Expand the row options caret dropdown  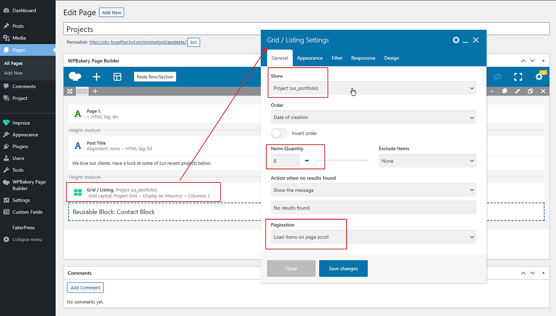(x=492, y=92)
